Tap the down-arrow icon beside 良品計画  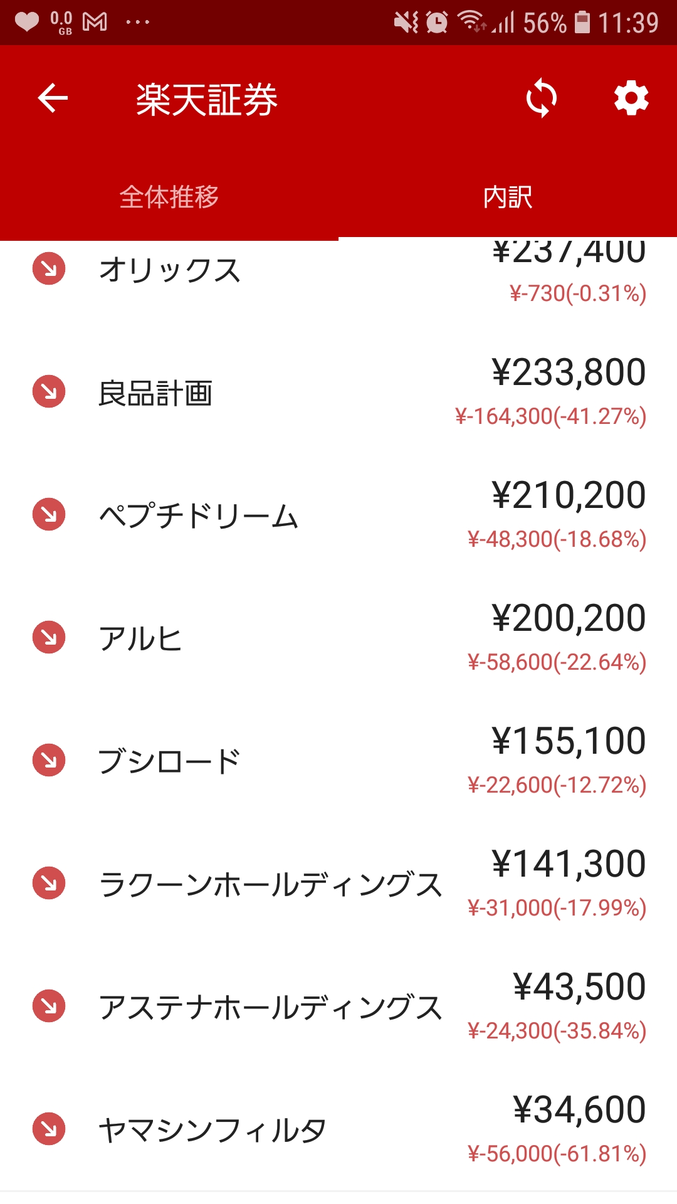(x=49, y=392)
